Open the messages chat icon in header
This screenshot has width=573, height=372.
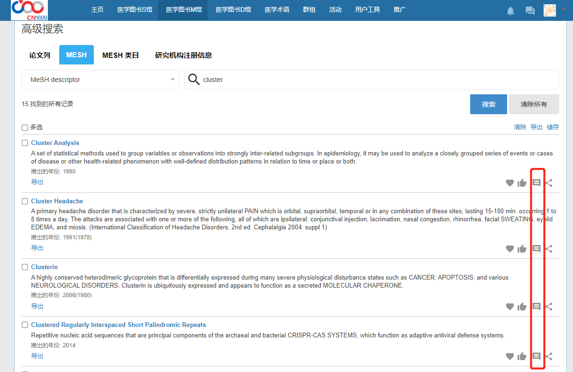pos(530,11)
